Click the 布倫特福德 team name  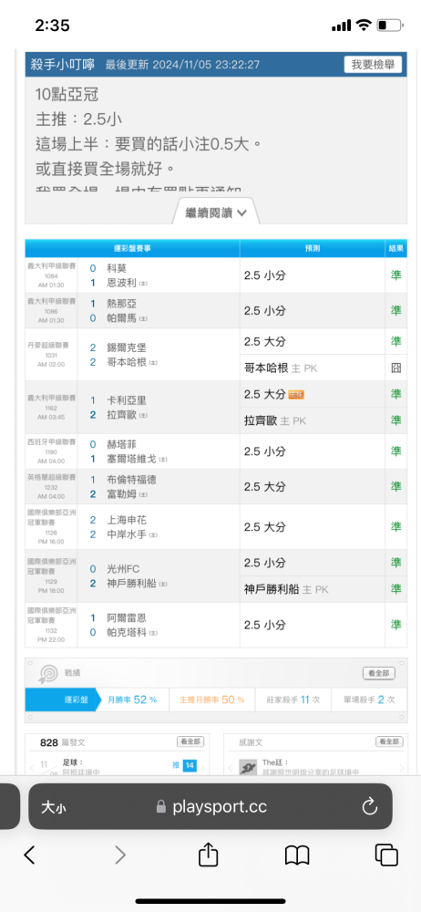click(131, 480)
